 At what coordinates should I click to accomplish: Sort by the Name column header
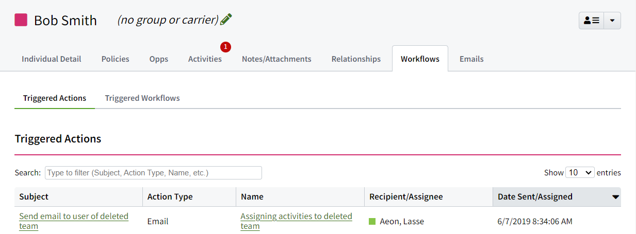point(300,196)
